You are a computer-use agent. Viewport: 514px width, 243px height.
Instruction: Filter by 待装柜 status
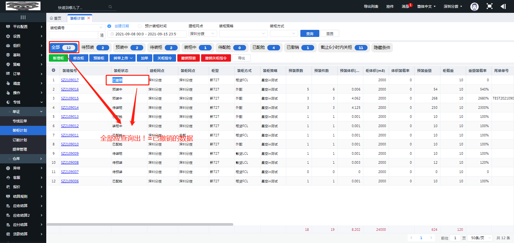164,48
